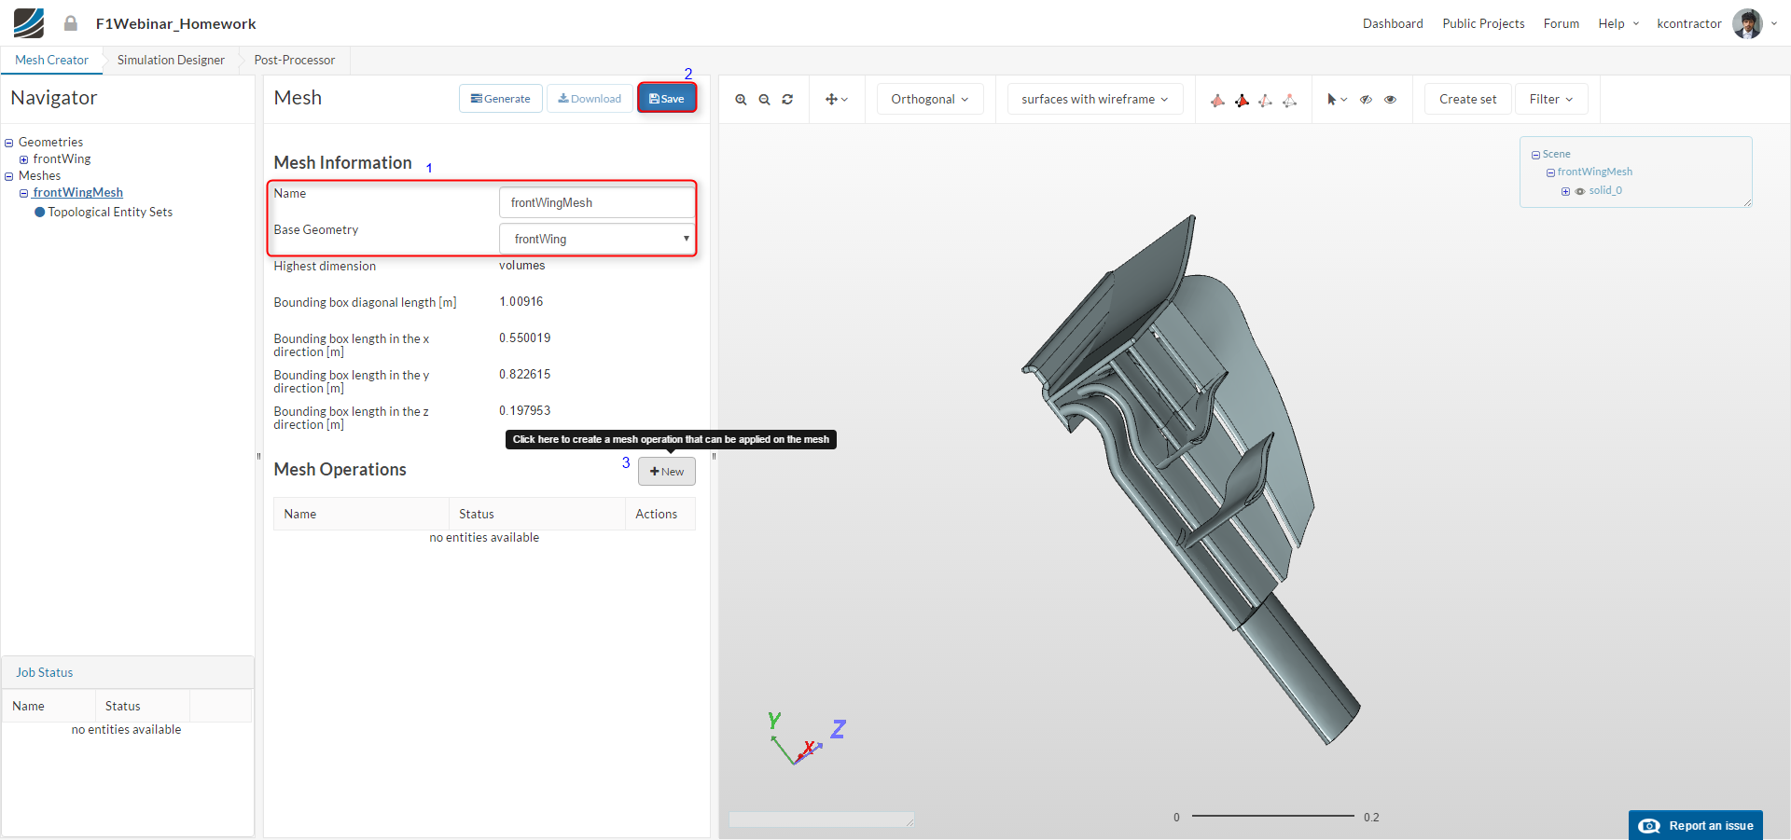The height and width of the screenshot is (840, 1791).
Task: Click the mesh Name input field
Action: (596, 203)
